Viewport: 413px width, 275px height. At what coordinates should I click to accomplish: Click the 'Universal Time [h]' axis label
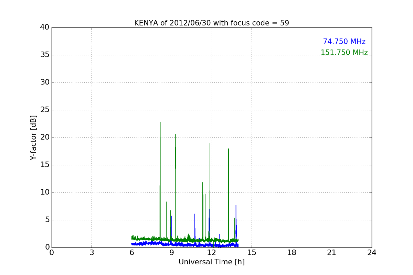(212, 262)
